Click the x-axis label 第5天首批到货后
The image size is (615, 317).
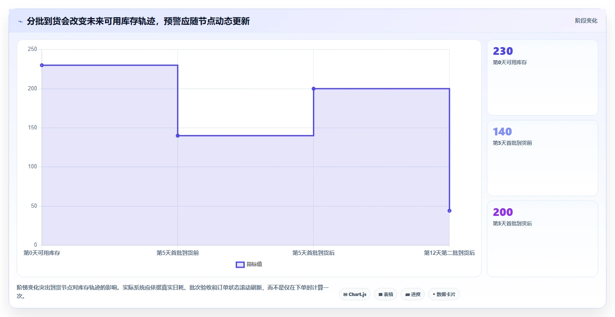click(313, 253)
